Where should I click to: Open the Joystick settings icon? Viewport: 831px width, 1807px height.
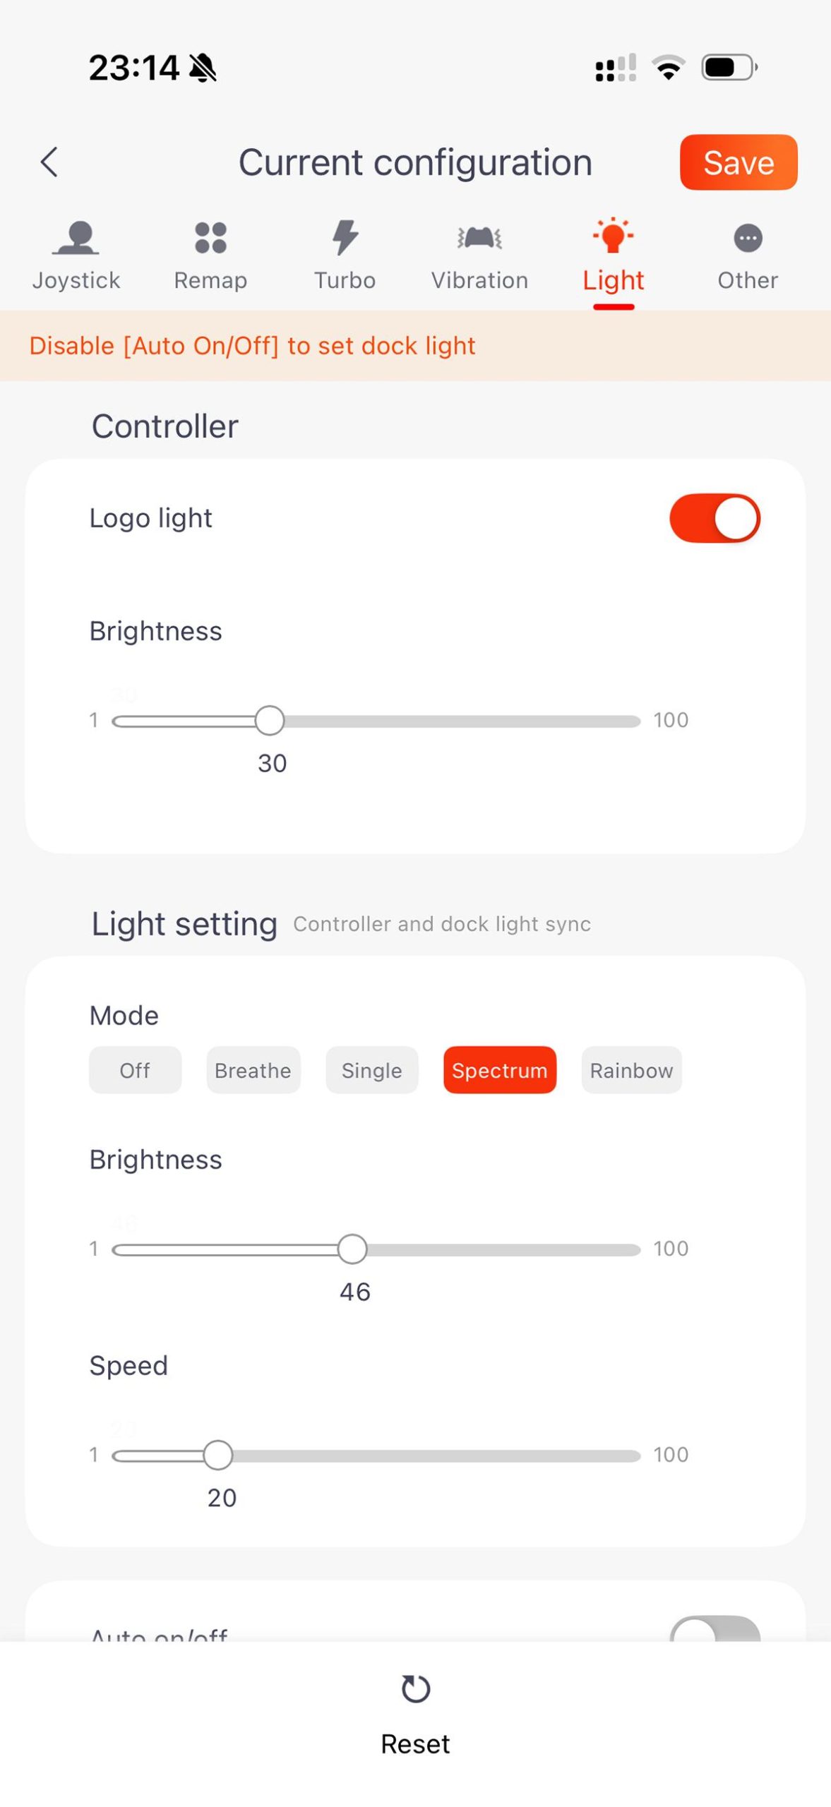(76, 236)
